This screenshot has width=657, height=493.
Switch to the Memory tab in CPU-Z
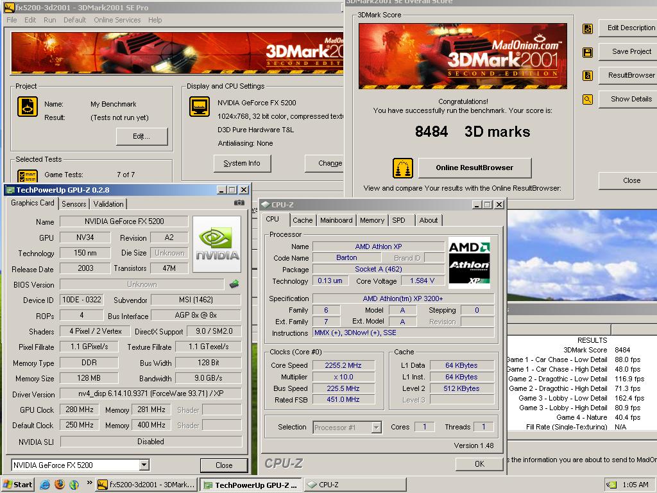point(372,220)
